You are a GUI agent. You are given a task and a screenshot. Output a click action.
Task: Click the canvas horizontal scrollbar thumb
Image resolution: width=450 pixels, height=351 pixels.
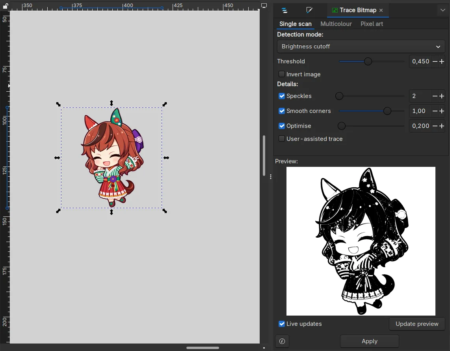click(203, 348)
